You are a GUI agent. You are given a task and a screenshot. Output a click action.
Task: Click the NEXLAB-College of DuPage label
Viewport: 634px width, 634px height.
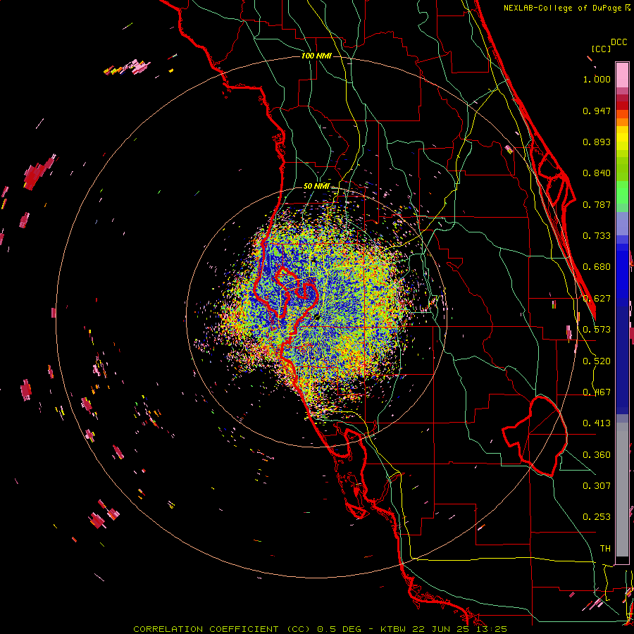[564, 8]
